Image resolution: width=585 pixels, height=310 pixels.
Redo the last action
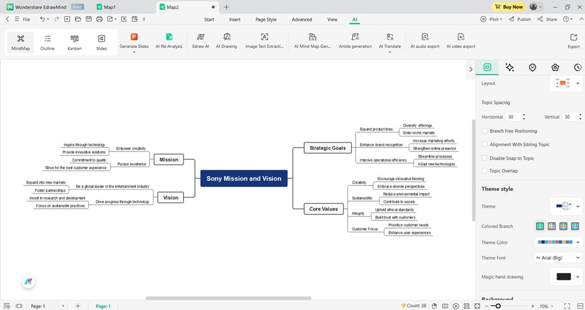57,19
